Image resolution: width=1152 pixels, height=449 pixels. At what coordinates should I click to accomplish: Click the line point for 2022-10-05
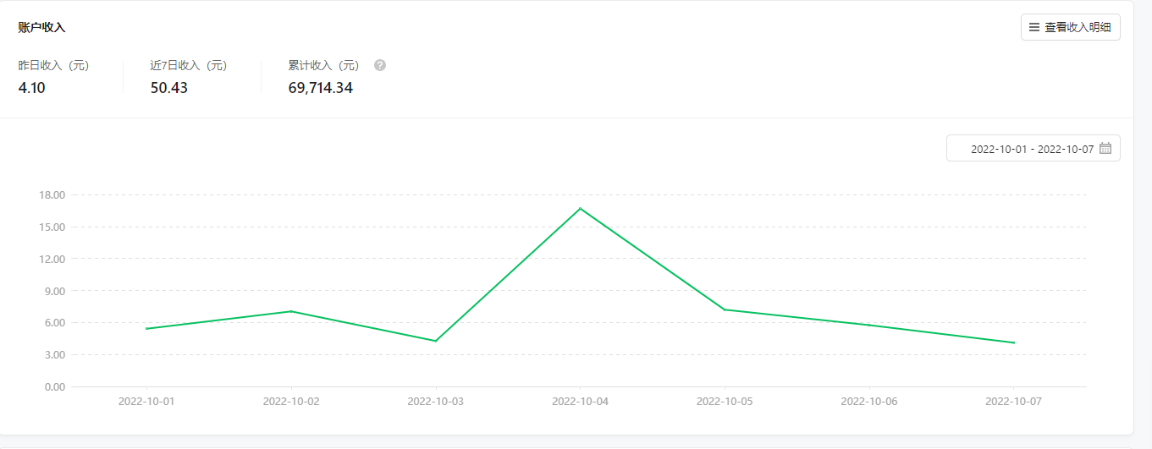(725, 309)
